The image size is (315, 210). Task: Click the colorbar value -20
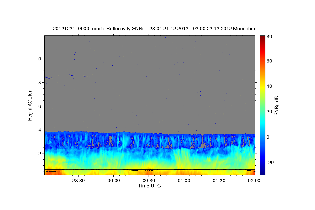[270, 162]
